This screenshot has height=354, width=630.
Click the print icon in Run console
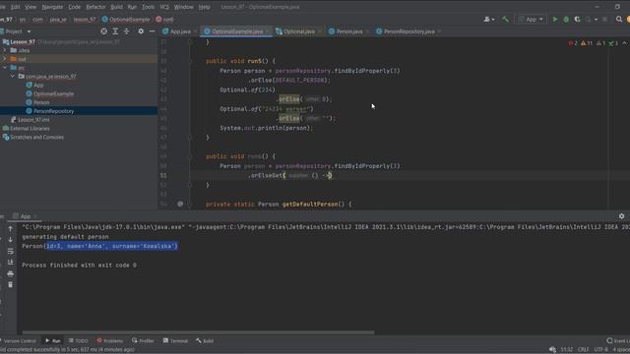tap(11, 273)
